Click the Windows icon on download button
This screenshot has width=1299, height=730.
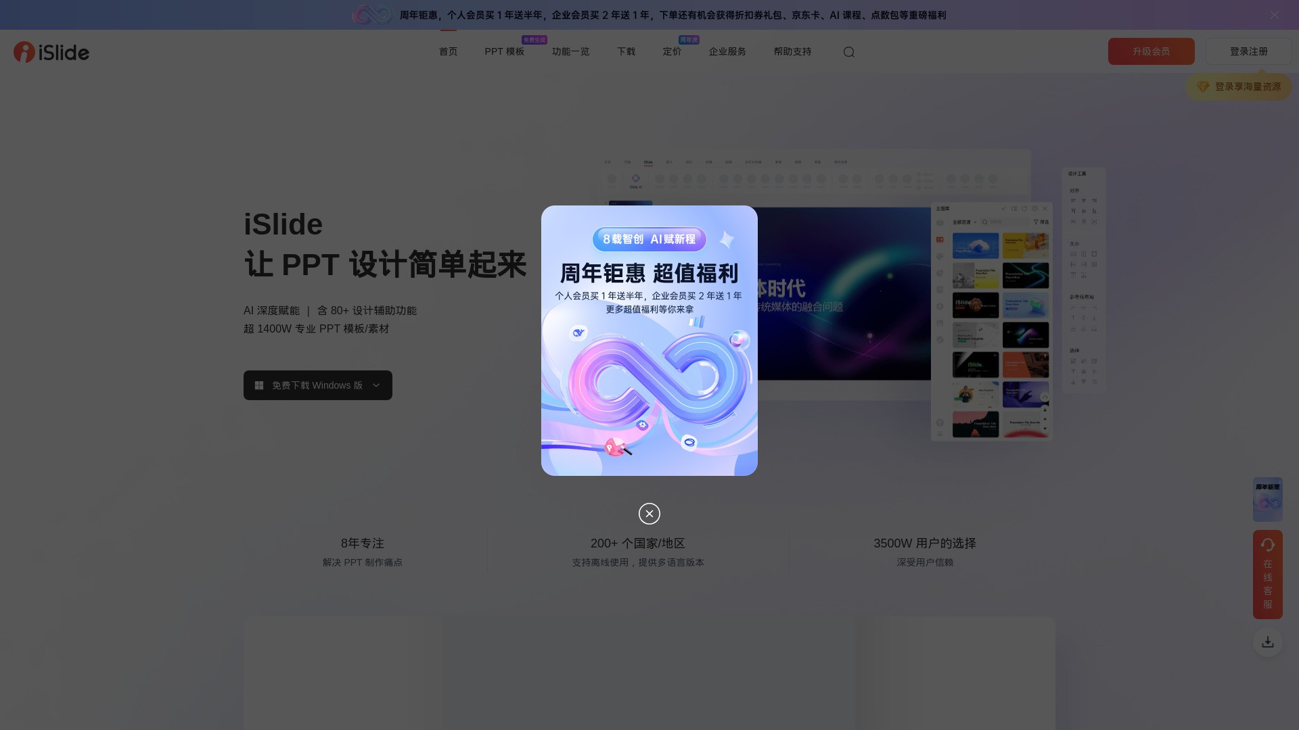coord(259,385)
